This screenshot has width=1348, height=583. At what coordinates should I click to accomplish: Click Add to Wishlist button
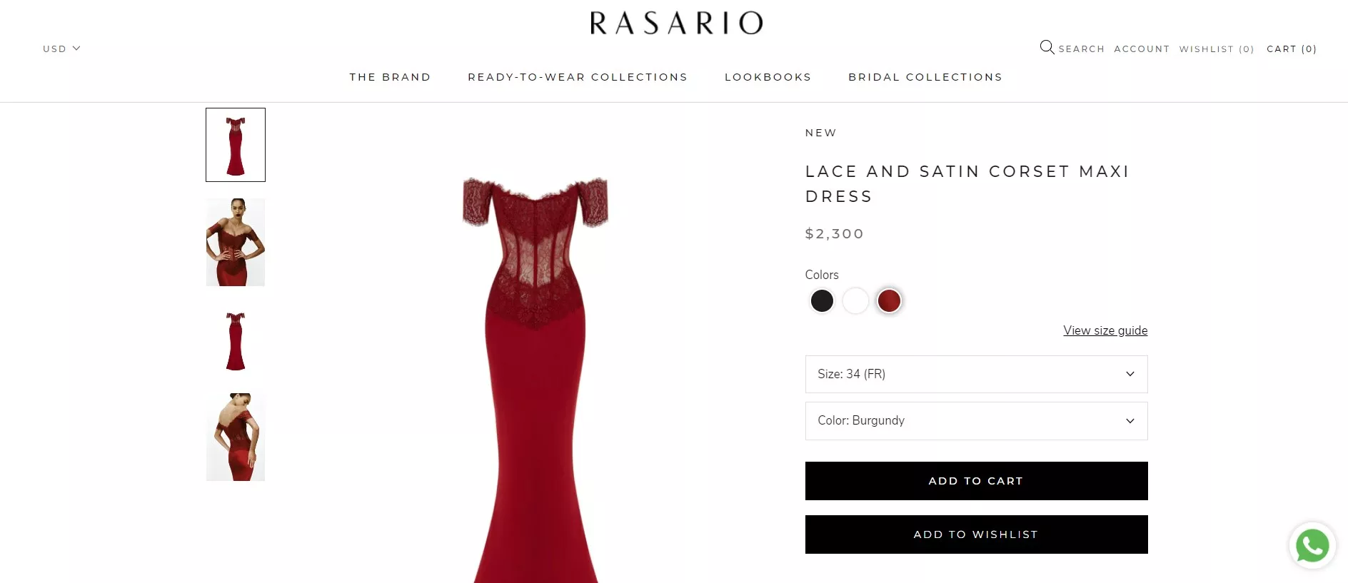point(976,534)
